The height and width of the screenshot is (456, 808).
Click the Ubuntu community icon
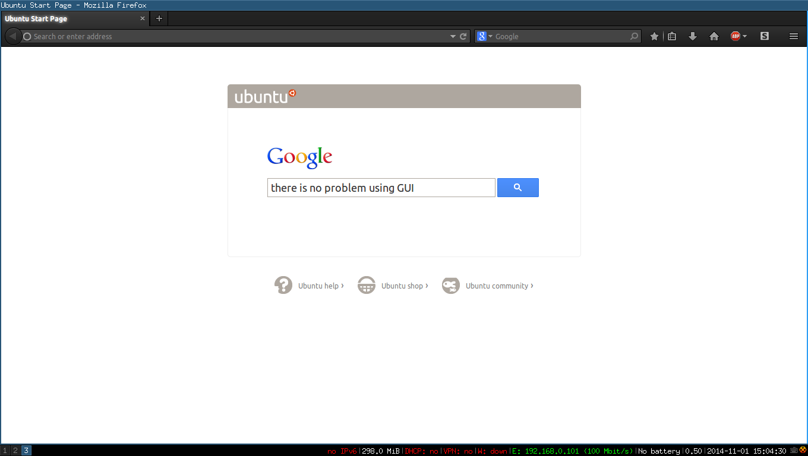[451, 286]
